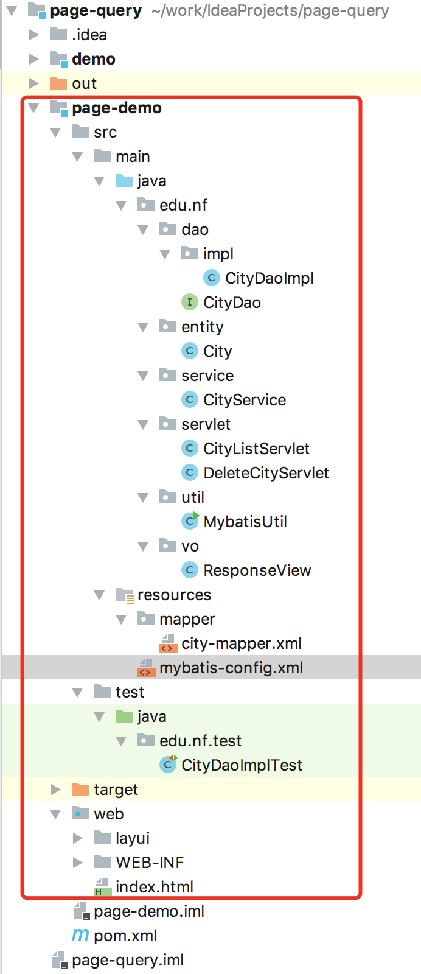Click the orange target folder icon
Image resolution: width=421 pixels, height=974 pixels.
pyautogui.click(x=80, y=790)
